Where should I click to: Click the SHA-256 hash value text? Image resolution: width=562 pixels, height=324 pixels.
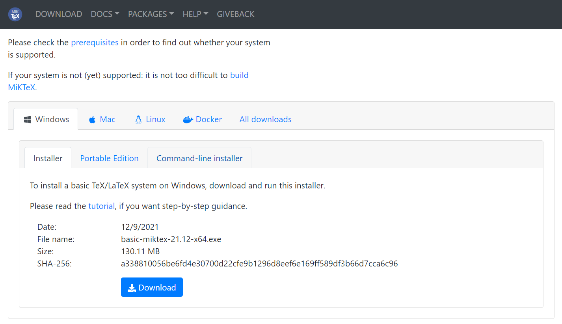[259, 264]
